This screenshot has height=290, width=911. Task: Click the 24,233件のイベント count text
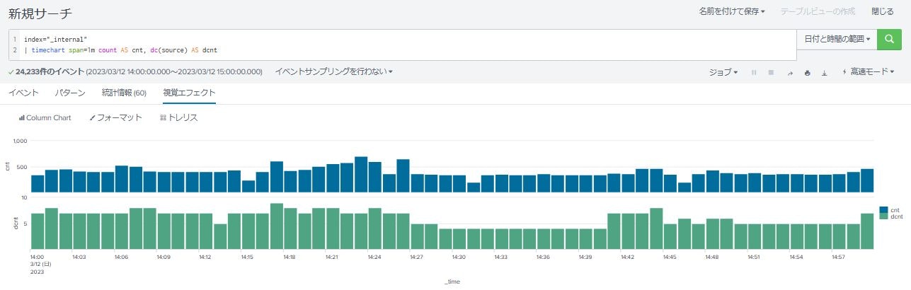tap(50, 71)
